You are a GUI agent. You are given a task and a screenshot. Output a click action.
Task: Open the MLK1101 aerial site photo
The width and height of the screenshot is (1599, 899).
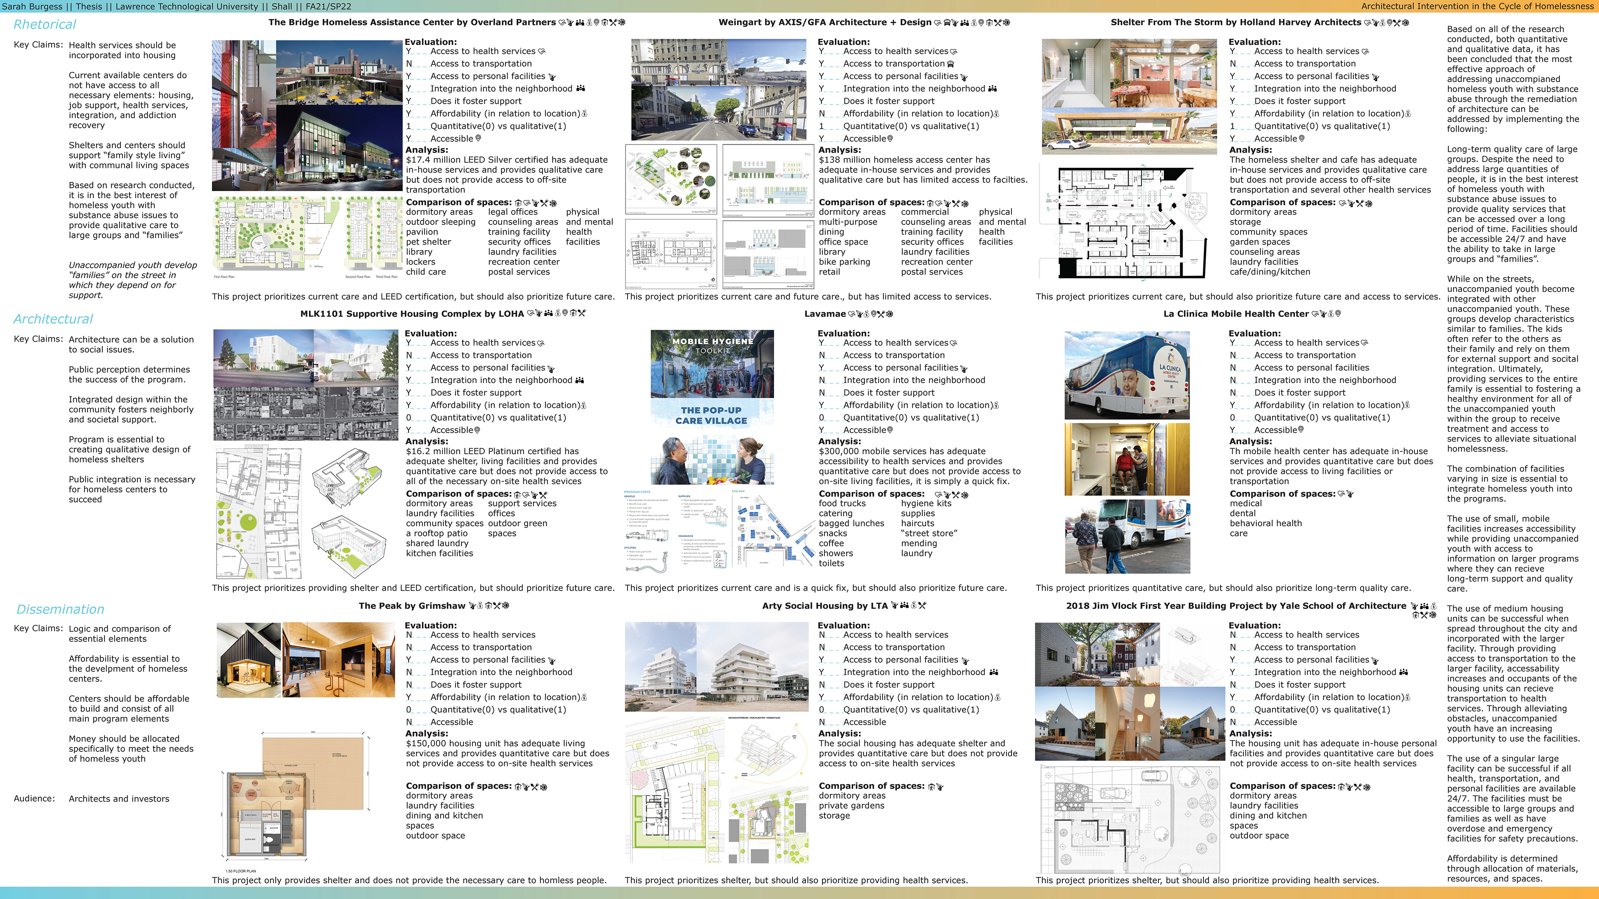(x=306, y=414)
